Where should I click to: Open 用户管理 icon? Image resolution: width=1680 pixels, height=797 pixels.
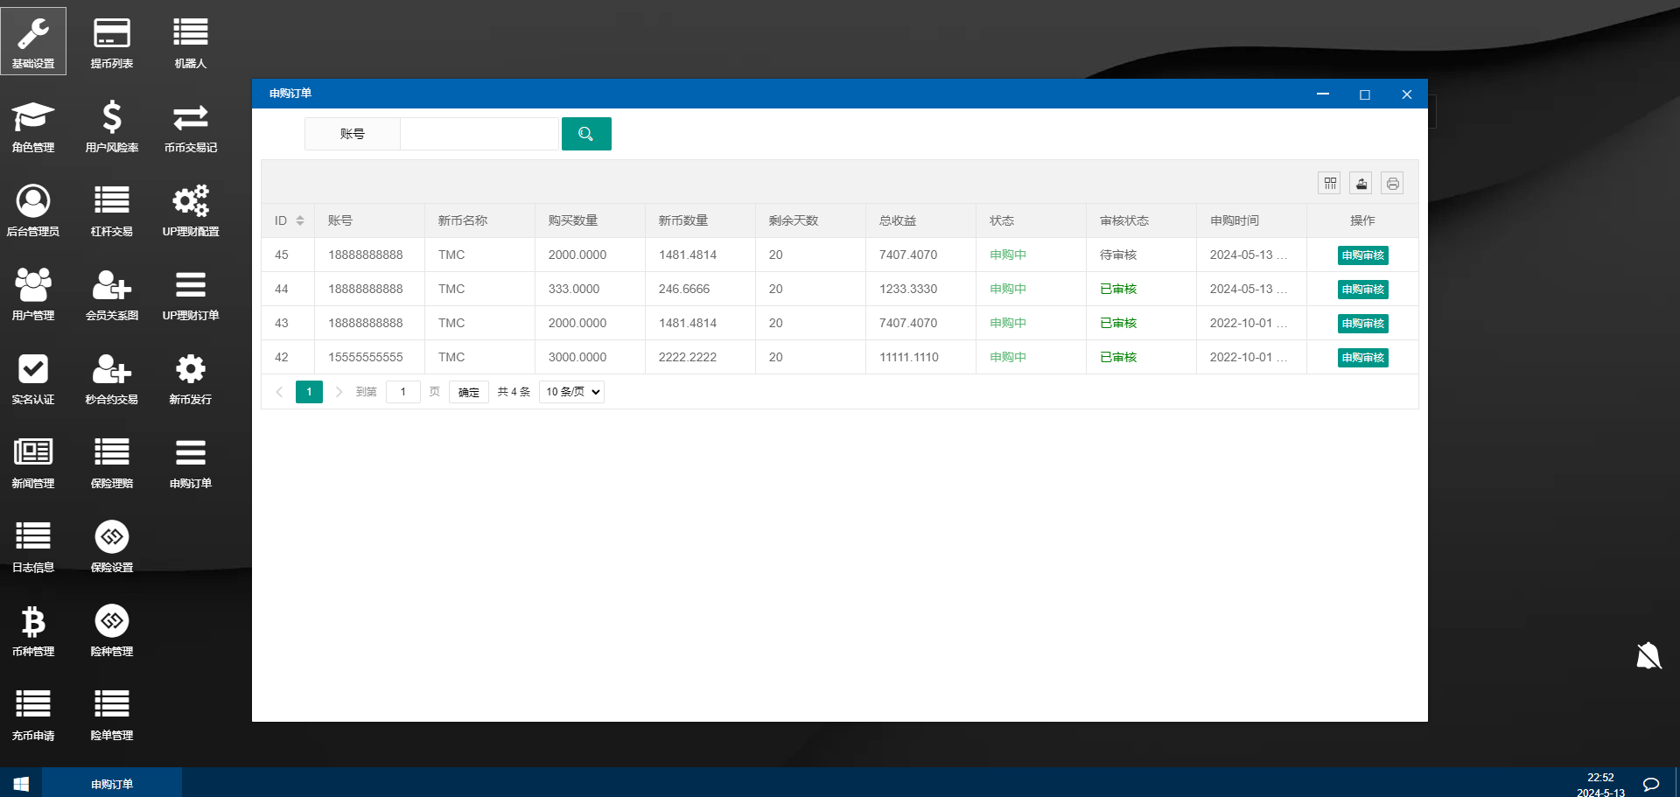33,293
